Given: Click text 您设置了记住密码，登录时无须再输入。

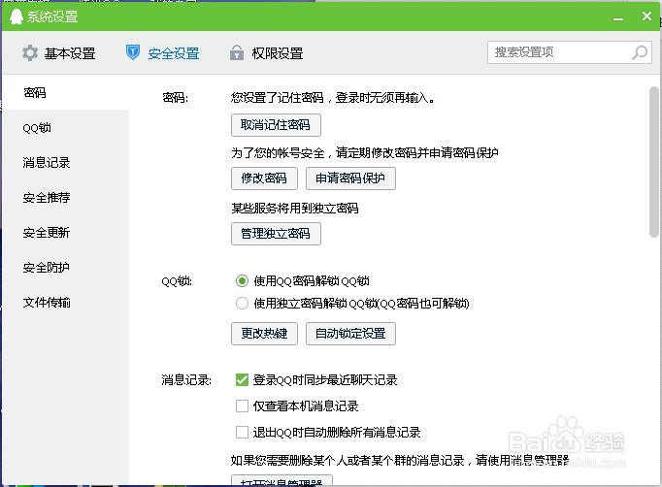Looking at the screenshot, I should pos(333,98).
